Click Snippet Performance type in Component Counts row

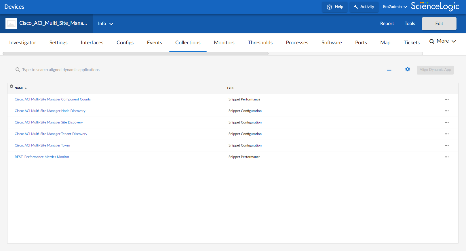click(x=244, y=99)
